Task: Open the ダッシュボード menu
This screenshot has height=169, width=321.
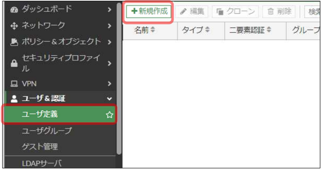Action: click(x=61, y=10)
